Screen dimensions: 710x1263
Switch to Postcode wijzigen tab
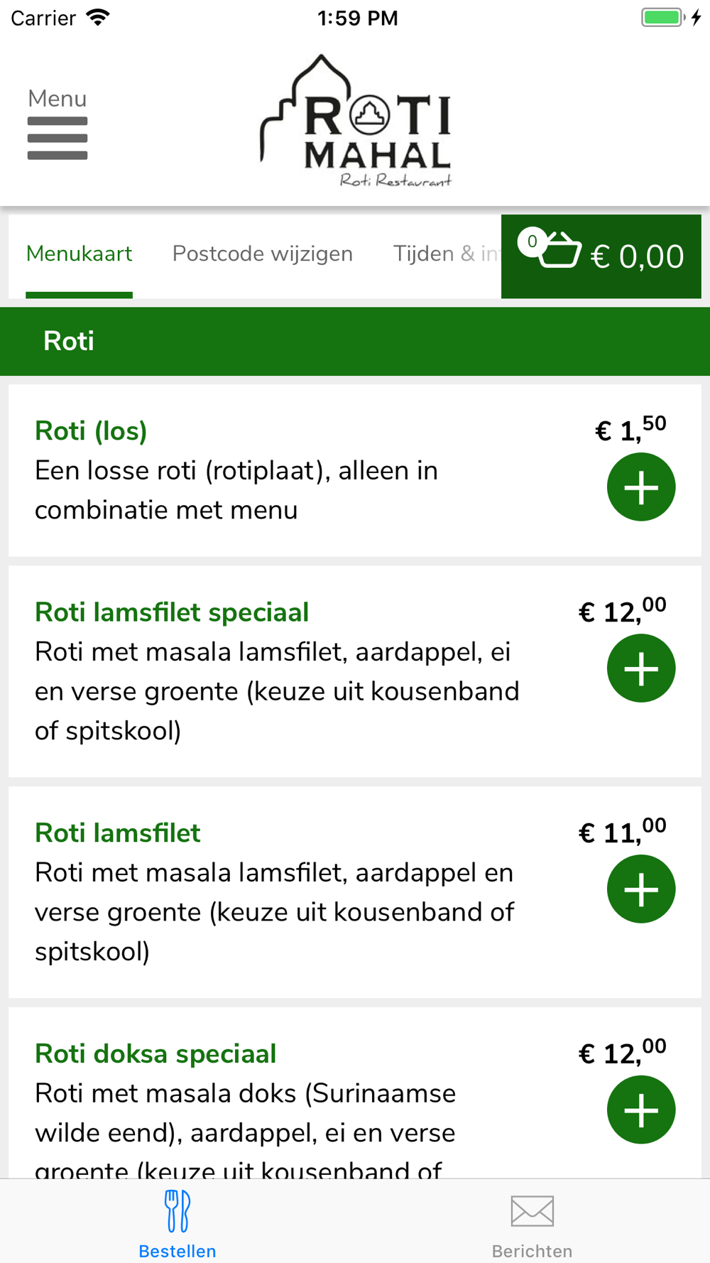pyautogui.click(x=263, y=254)
